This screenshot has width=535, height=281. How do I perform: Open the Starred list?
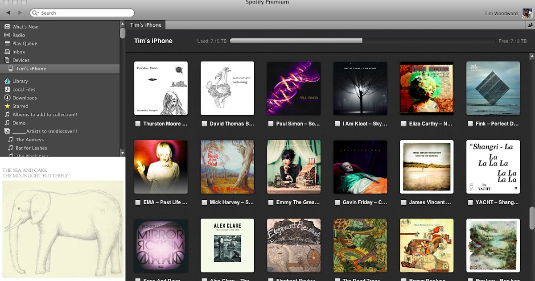click(20, 106)
